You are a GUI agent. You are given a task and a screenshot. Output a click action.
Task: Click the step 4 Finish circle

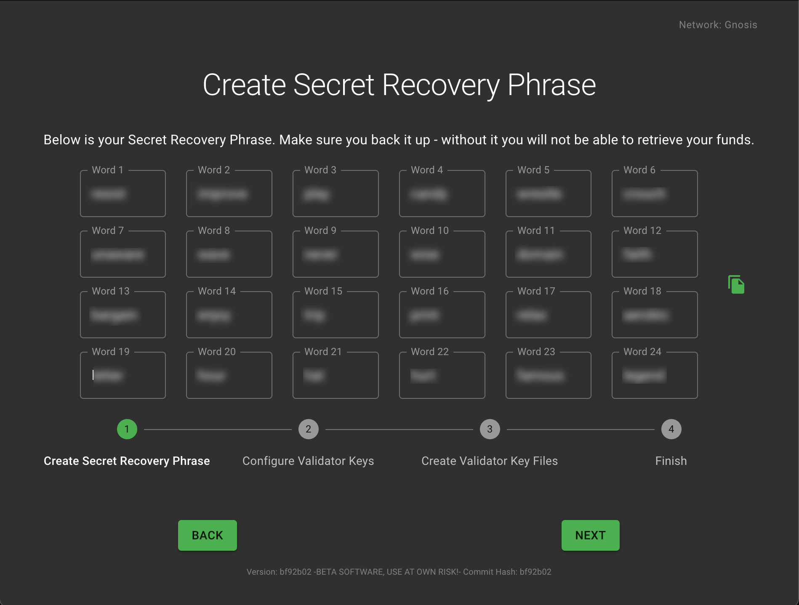point(671,429)
